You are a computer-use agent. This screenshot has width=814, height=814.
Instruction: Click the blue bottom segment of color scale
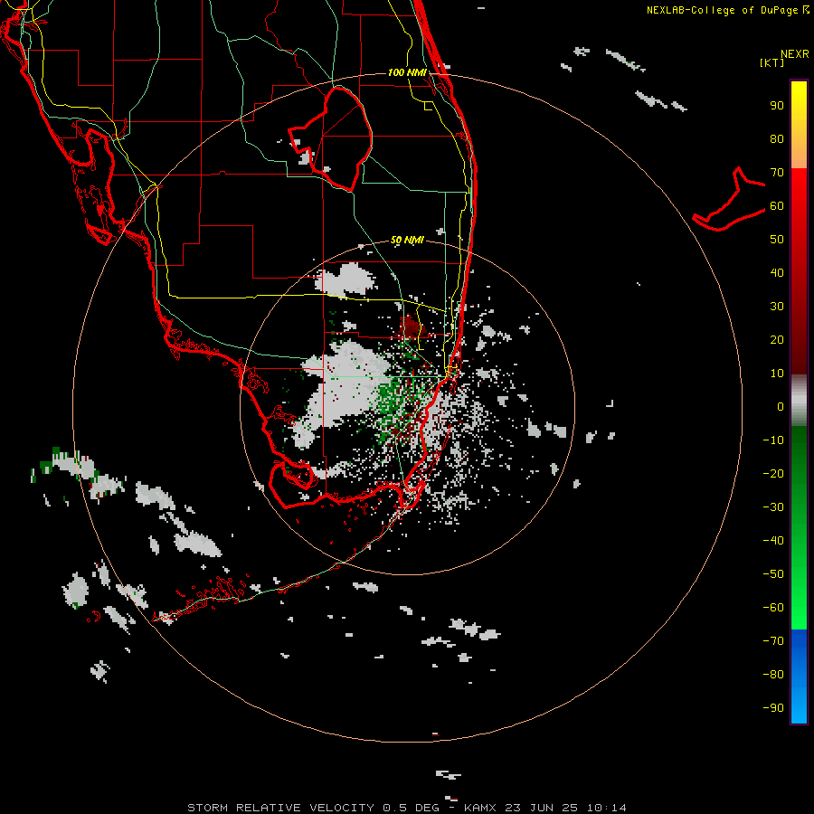pyautogui.click(x=799, y=677)
